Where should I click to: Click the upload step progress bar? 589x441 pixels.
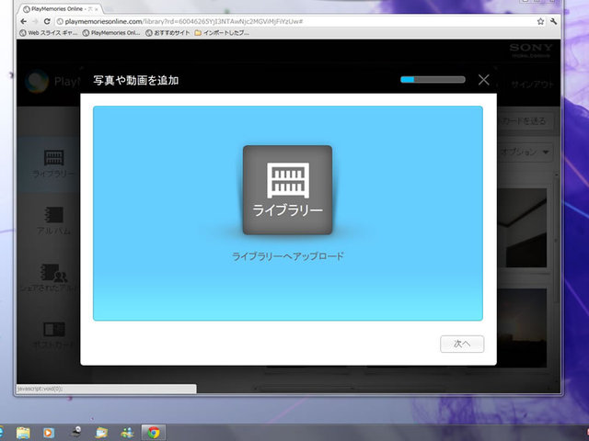point(433,80)
